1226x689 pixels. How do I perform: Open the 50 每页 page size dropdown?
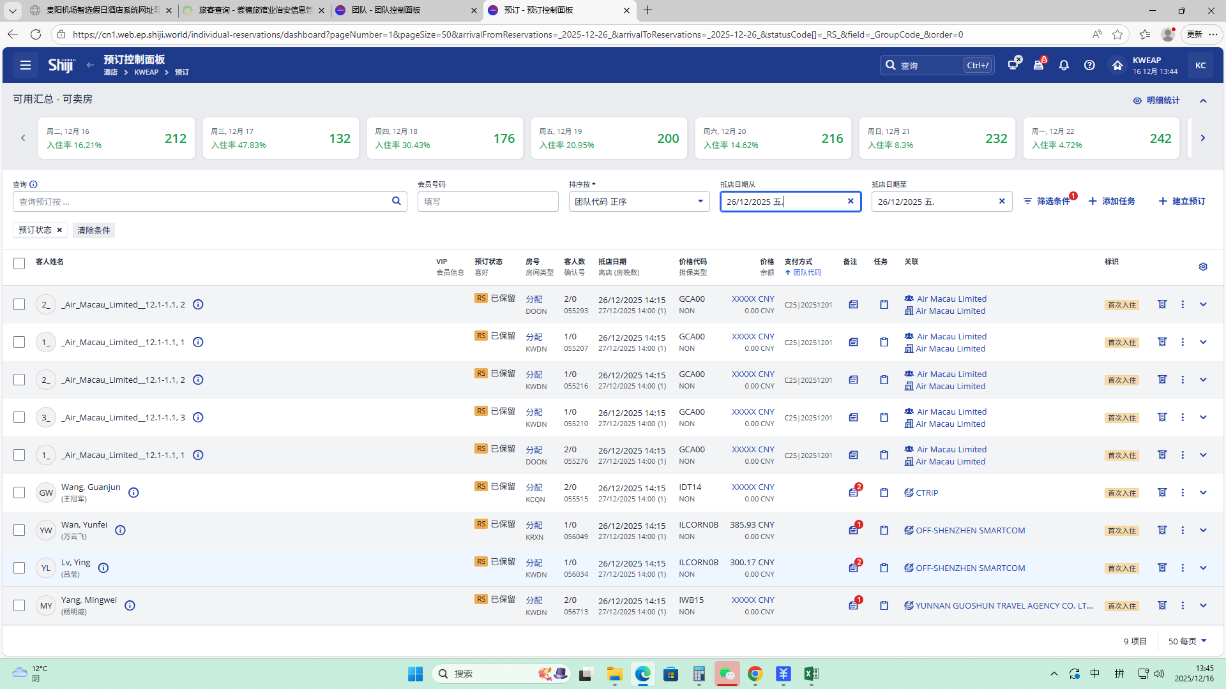point(1187,641)
